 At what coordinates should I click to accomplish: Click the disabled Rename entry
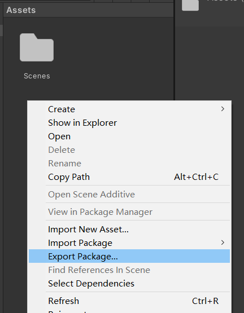(129, 164)
